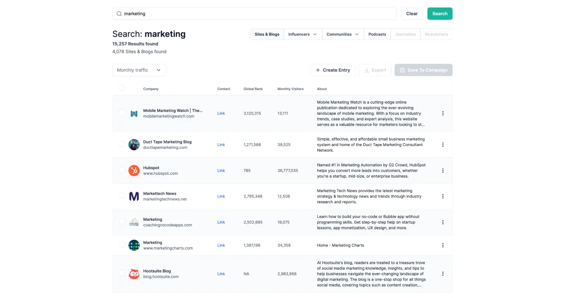Switch to the Podcasts tab
The width and height of the screenshot is (570, 298).
pos(377,34)
